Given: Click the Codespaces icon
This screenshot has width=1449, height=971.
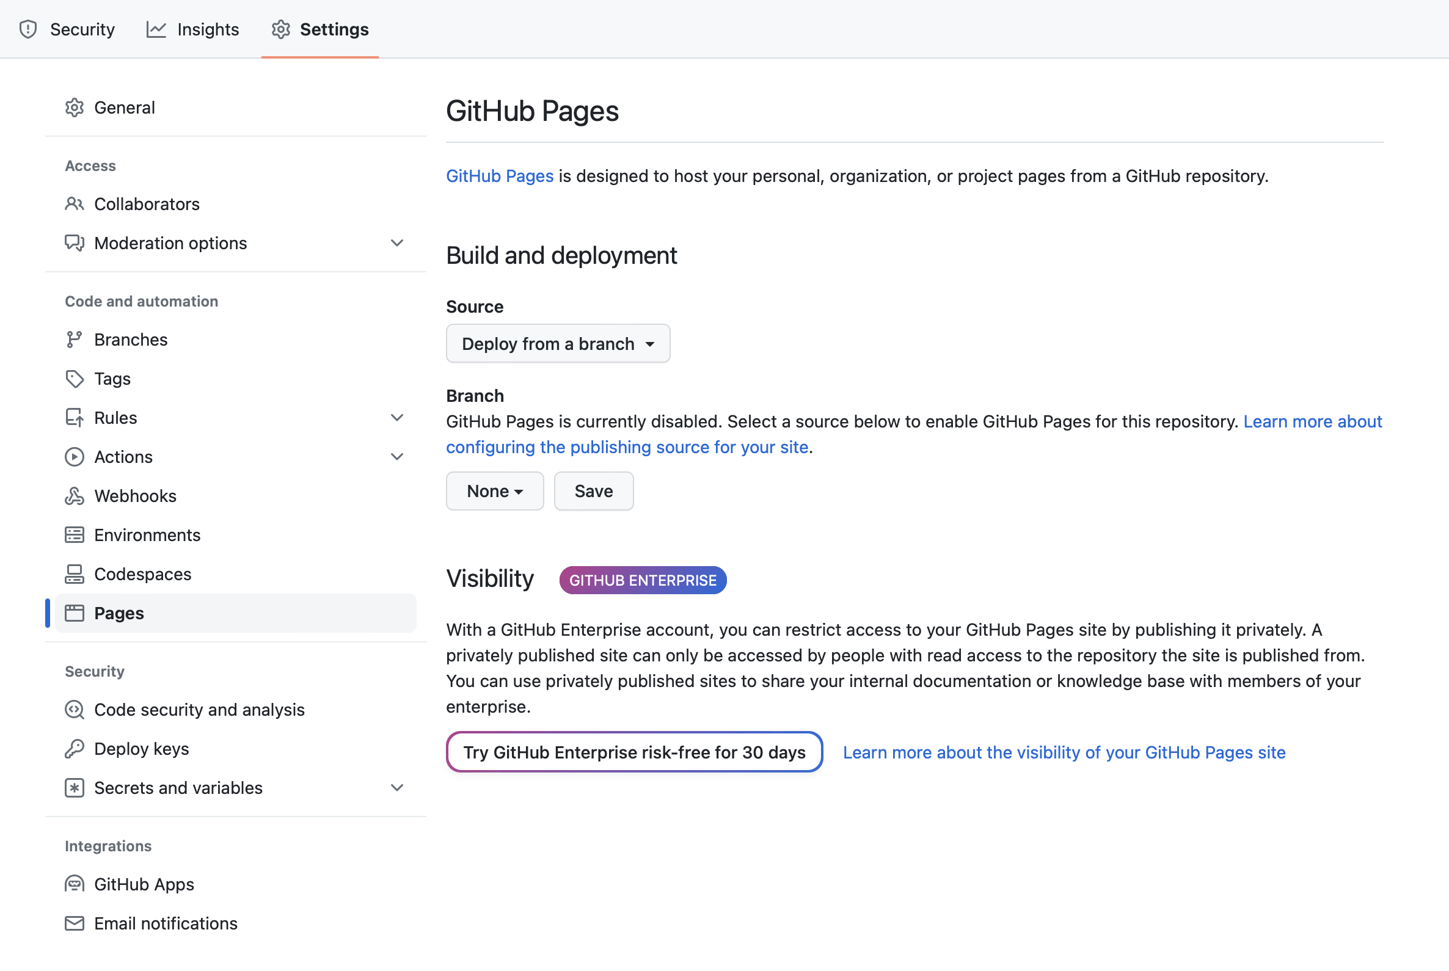Looking at the screenshot, I should 75,574.
